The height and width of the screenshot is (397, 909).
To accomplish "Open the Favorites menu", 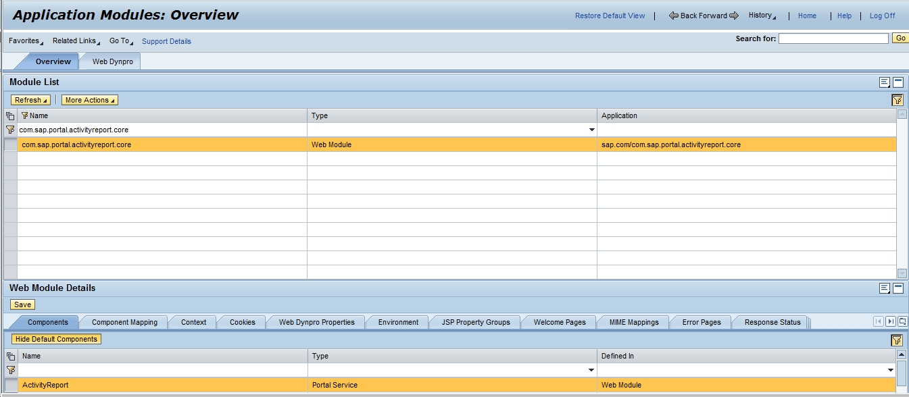I will tap(26, 41).
